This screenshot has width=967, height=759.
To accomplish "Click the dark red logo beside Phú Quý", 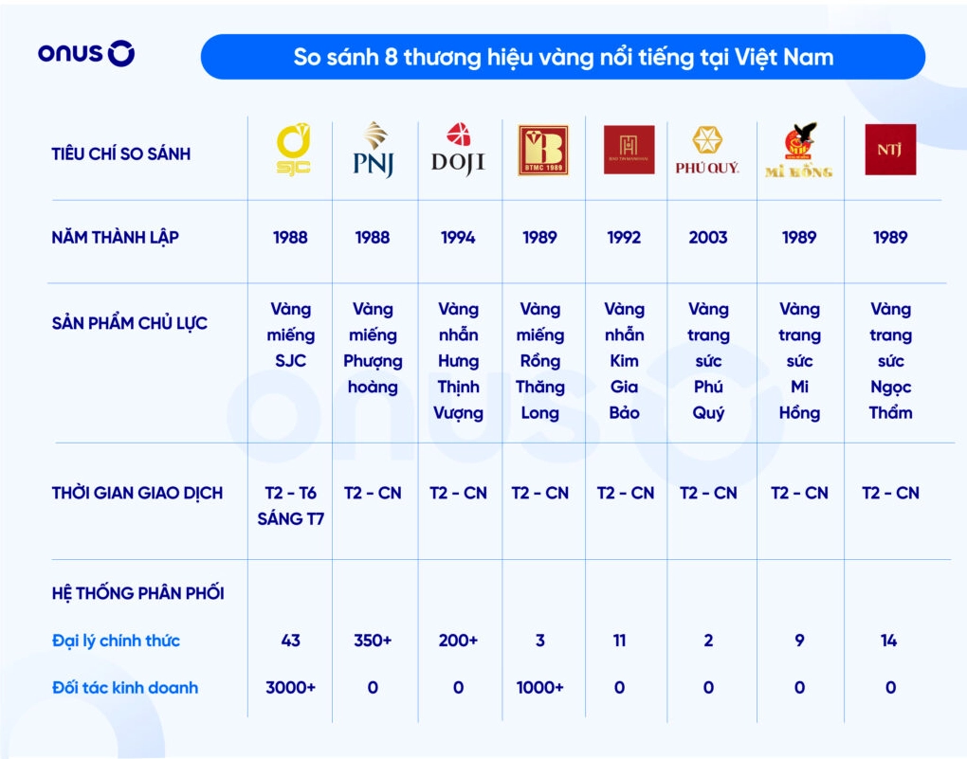I will 629,150.
